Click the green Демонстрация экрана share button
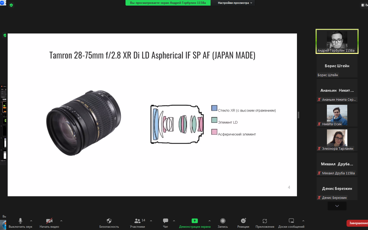The image size is (368, 230). point(195,223)
